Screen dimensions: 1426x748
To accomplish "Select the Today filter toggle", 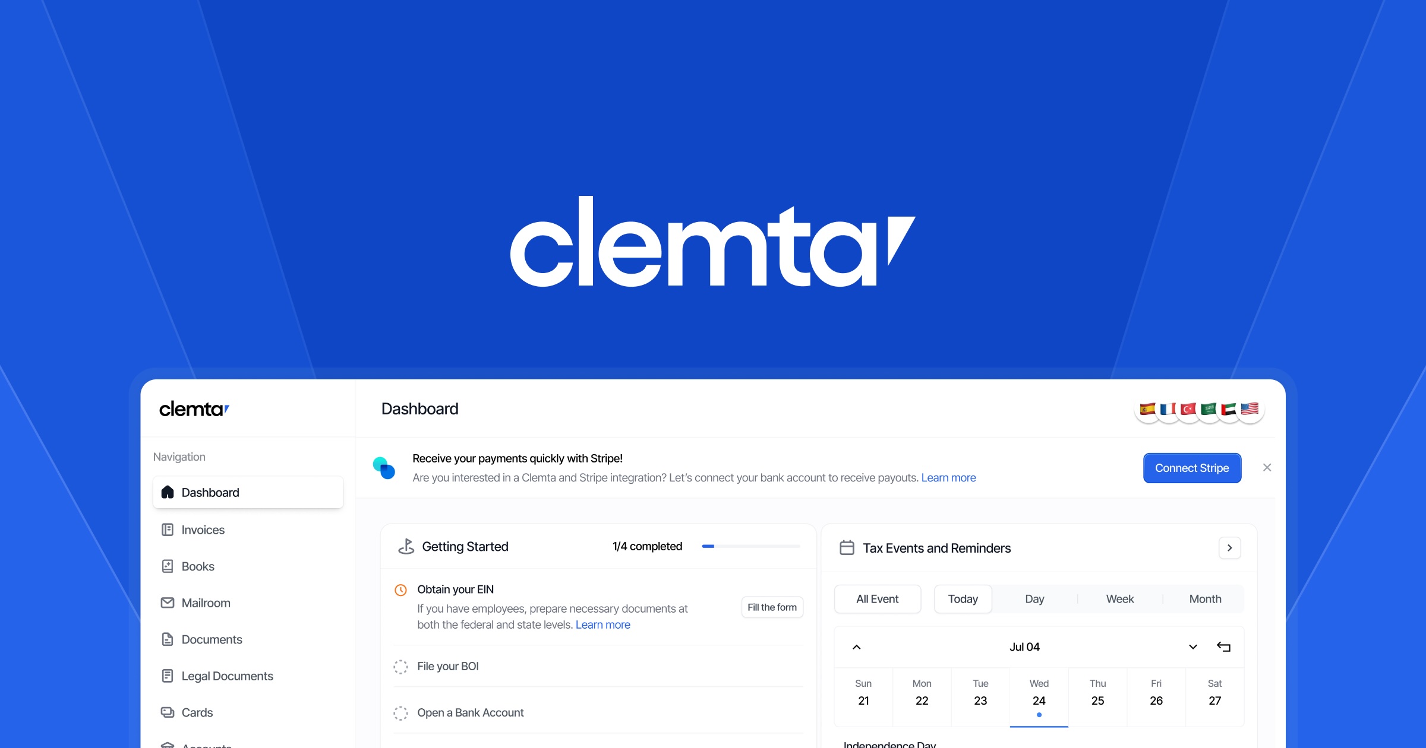I will (x=964, y=598).
